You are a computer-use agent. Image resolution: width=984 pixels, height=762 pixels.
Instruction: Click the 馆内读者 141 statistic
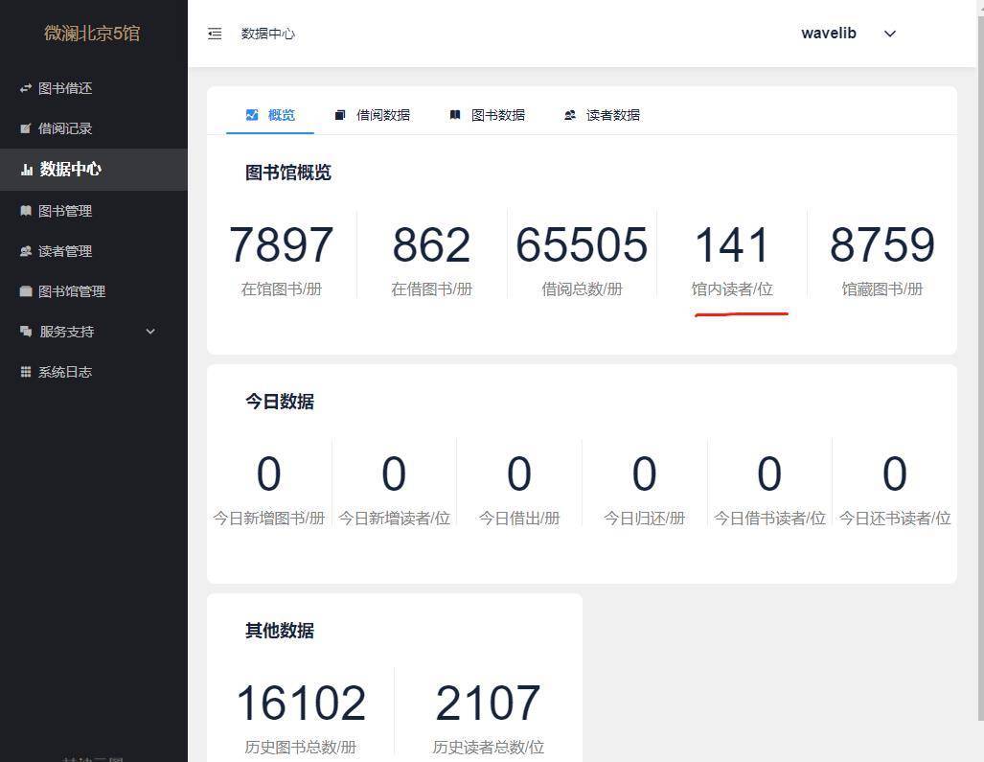(x=732, y=245)
